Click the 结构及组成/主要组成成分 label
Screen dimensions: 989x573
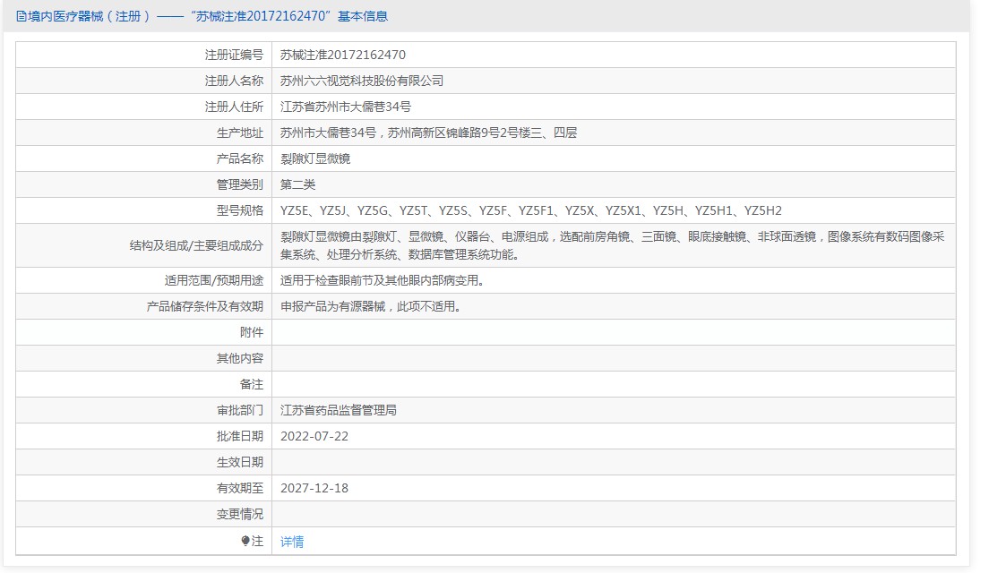pos(196,245)
